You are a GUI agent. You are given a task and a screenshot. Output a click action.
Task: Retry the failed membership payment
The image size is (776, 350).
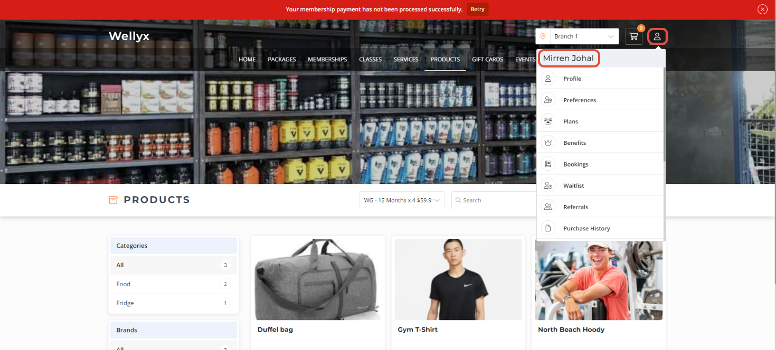[x=477, y=9]
